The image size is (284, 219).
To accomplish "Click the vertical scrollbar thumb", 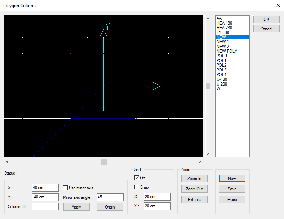I will pos(208,86).
